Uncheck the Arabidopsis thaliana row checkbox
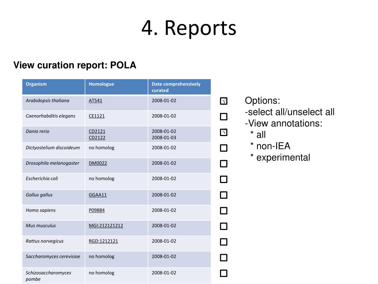The height and width of the screenshot is (284, 378). (223, 101)
